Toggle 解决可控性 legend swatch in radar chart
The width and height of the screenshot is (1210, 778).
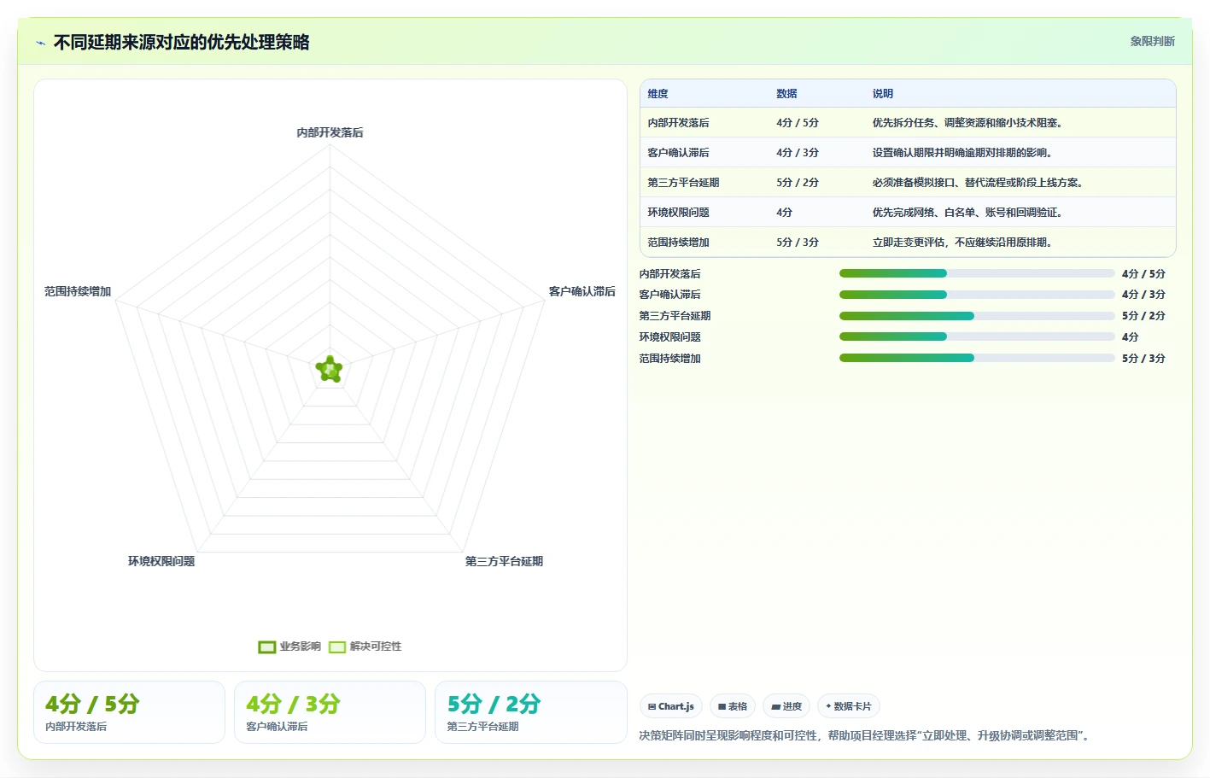[x=337, y=646]
